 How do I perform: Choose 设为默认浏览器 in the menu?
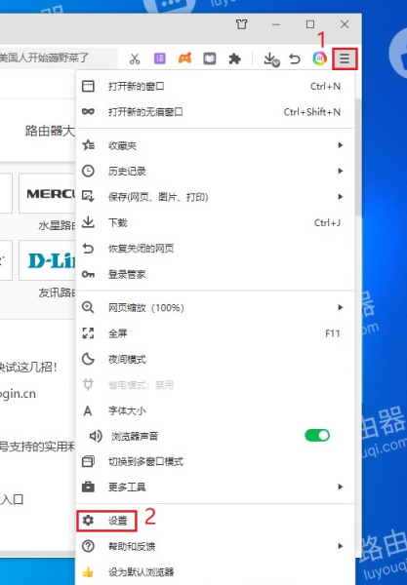(x=215, y=572)
